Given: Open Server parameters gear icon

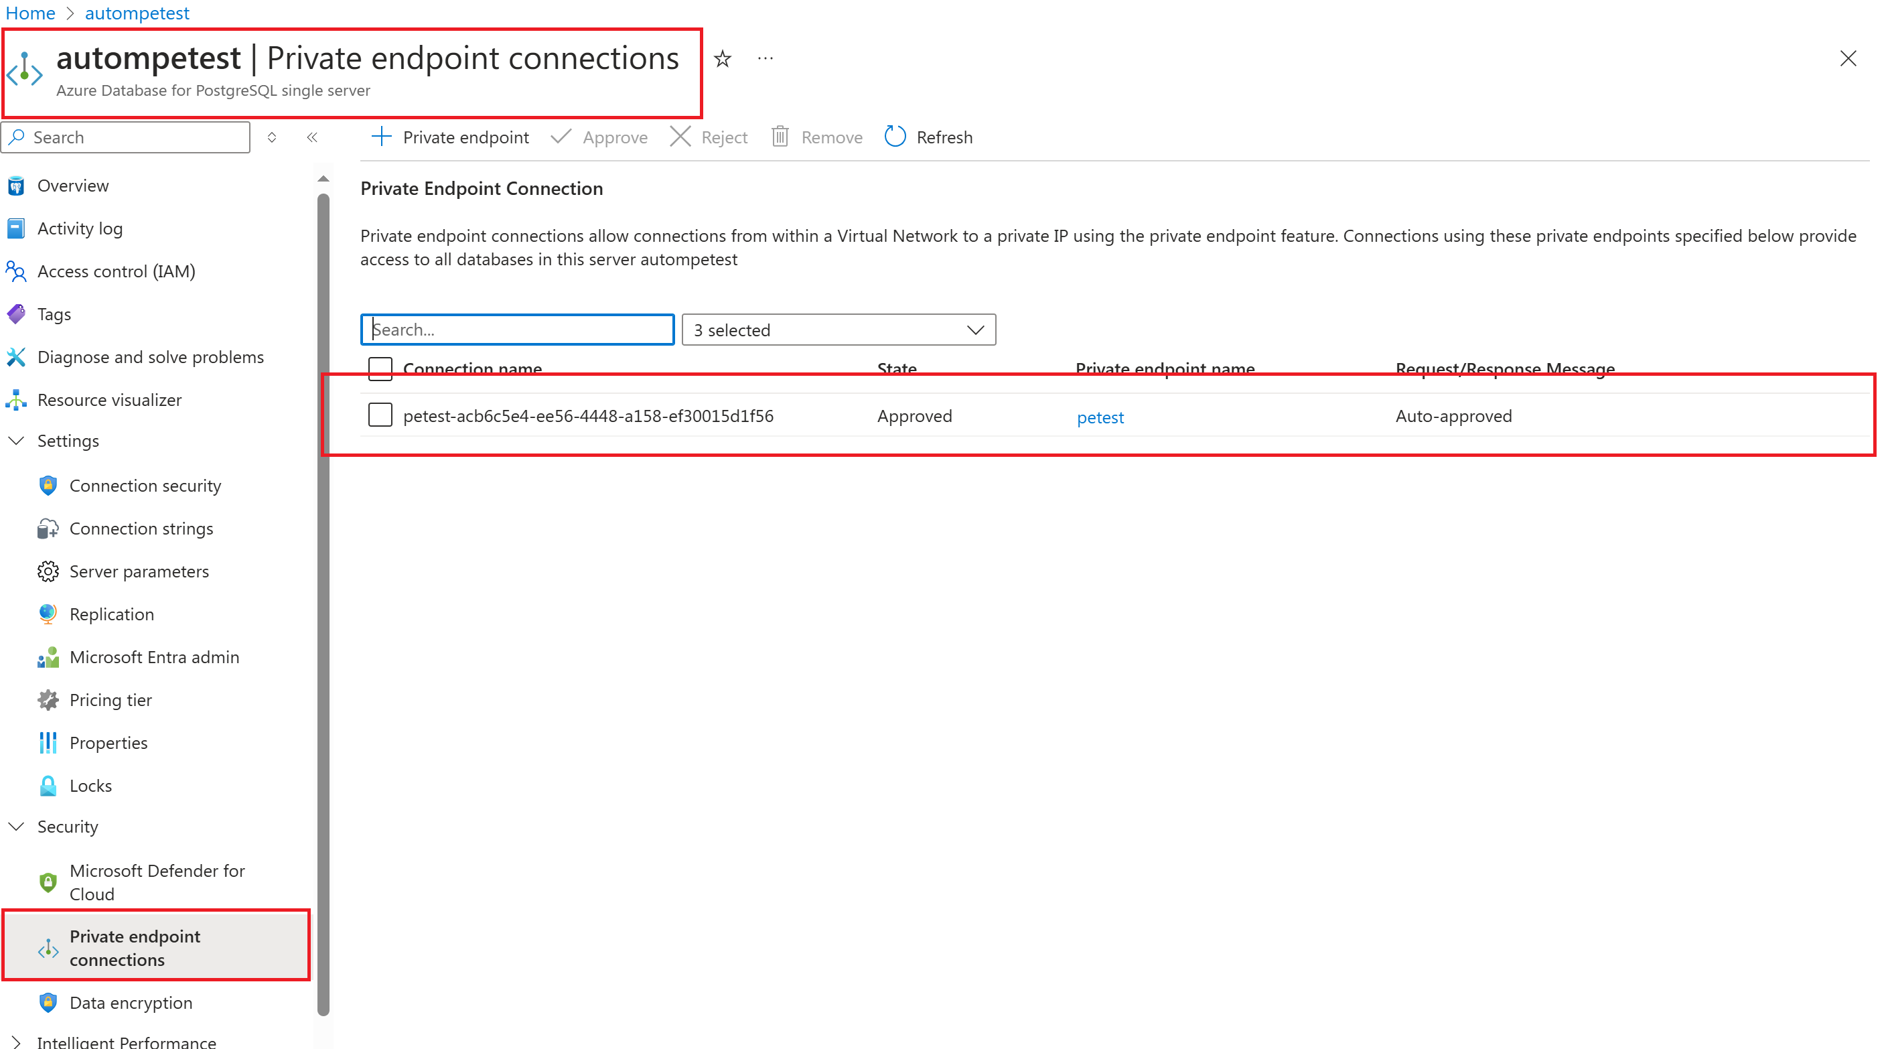Looking at the screenshot, I should (x=48, y=572).
